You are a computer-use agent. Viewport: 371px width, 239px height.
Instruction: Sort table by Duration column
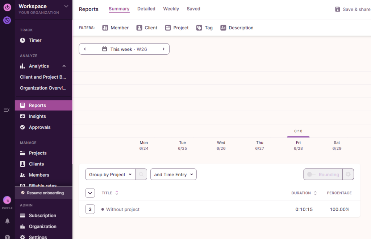pyautogui.click(x=304, y=193)
